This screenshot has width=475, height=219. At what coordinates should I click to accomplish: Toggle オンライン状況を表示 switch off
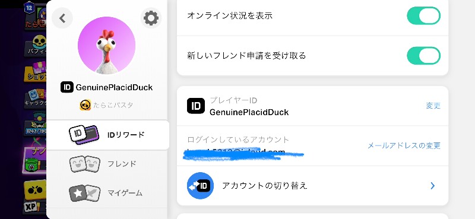click(x=423, y=16)
